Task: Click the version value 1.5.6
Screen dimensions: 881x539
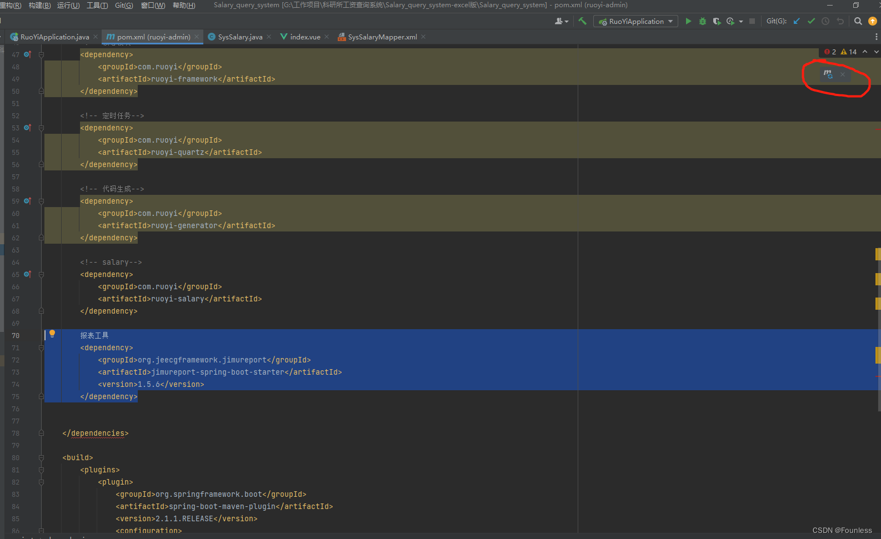Action: point(149,384)
